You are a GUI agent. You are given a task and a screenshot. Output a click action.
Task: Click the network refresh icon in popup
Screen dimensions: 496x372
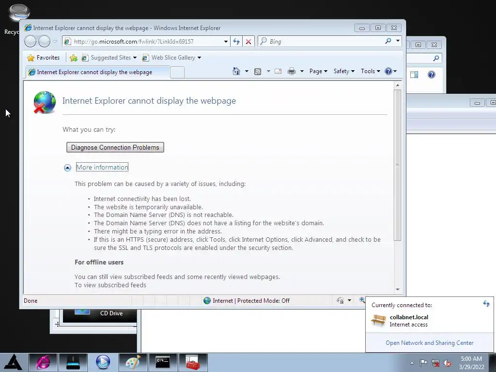pyautogui.click(x=486, y=304)
